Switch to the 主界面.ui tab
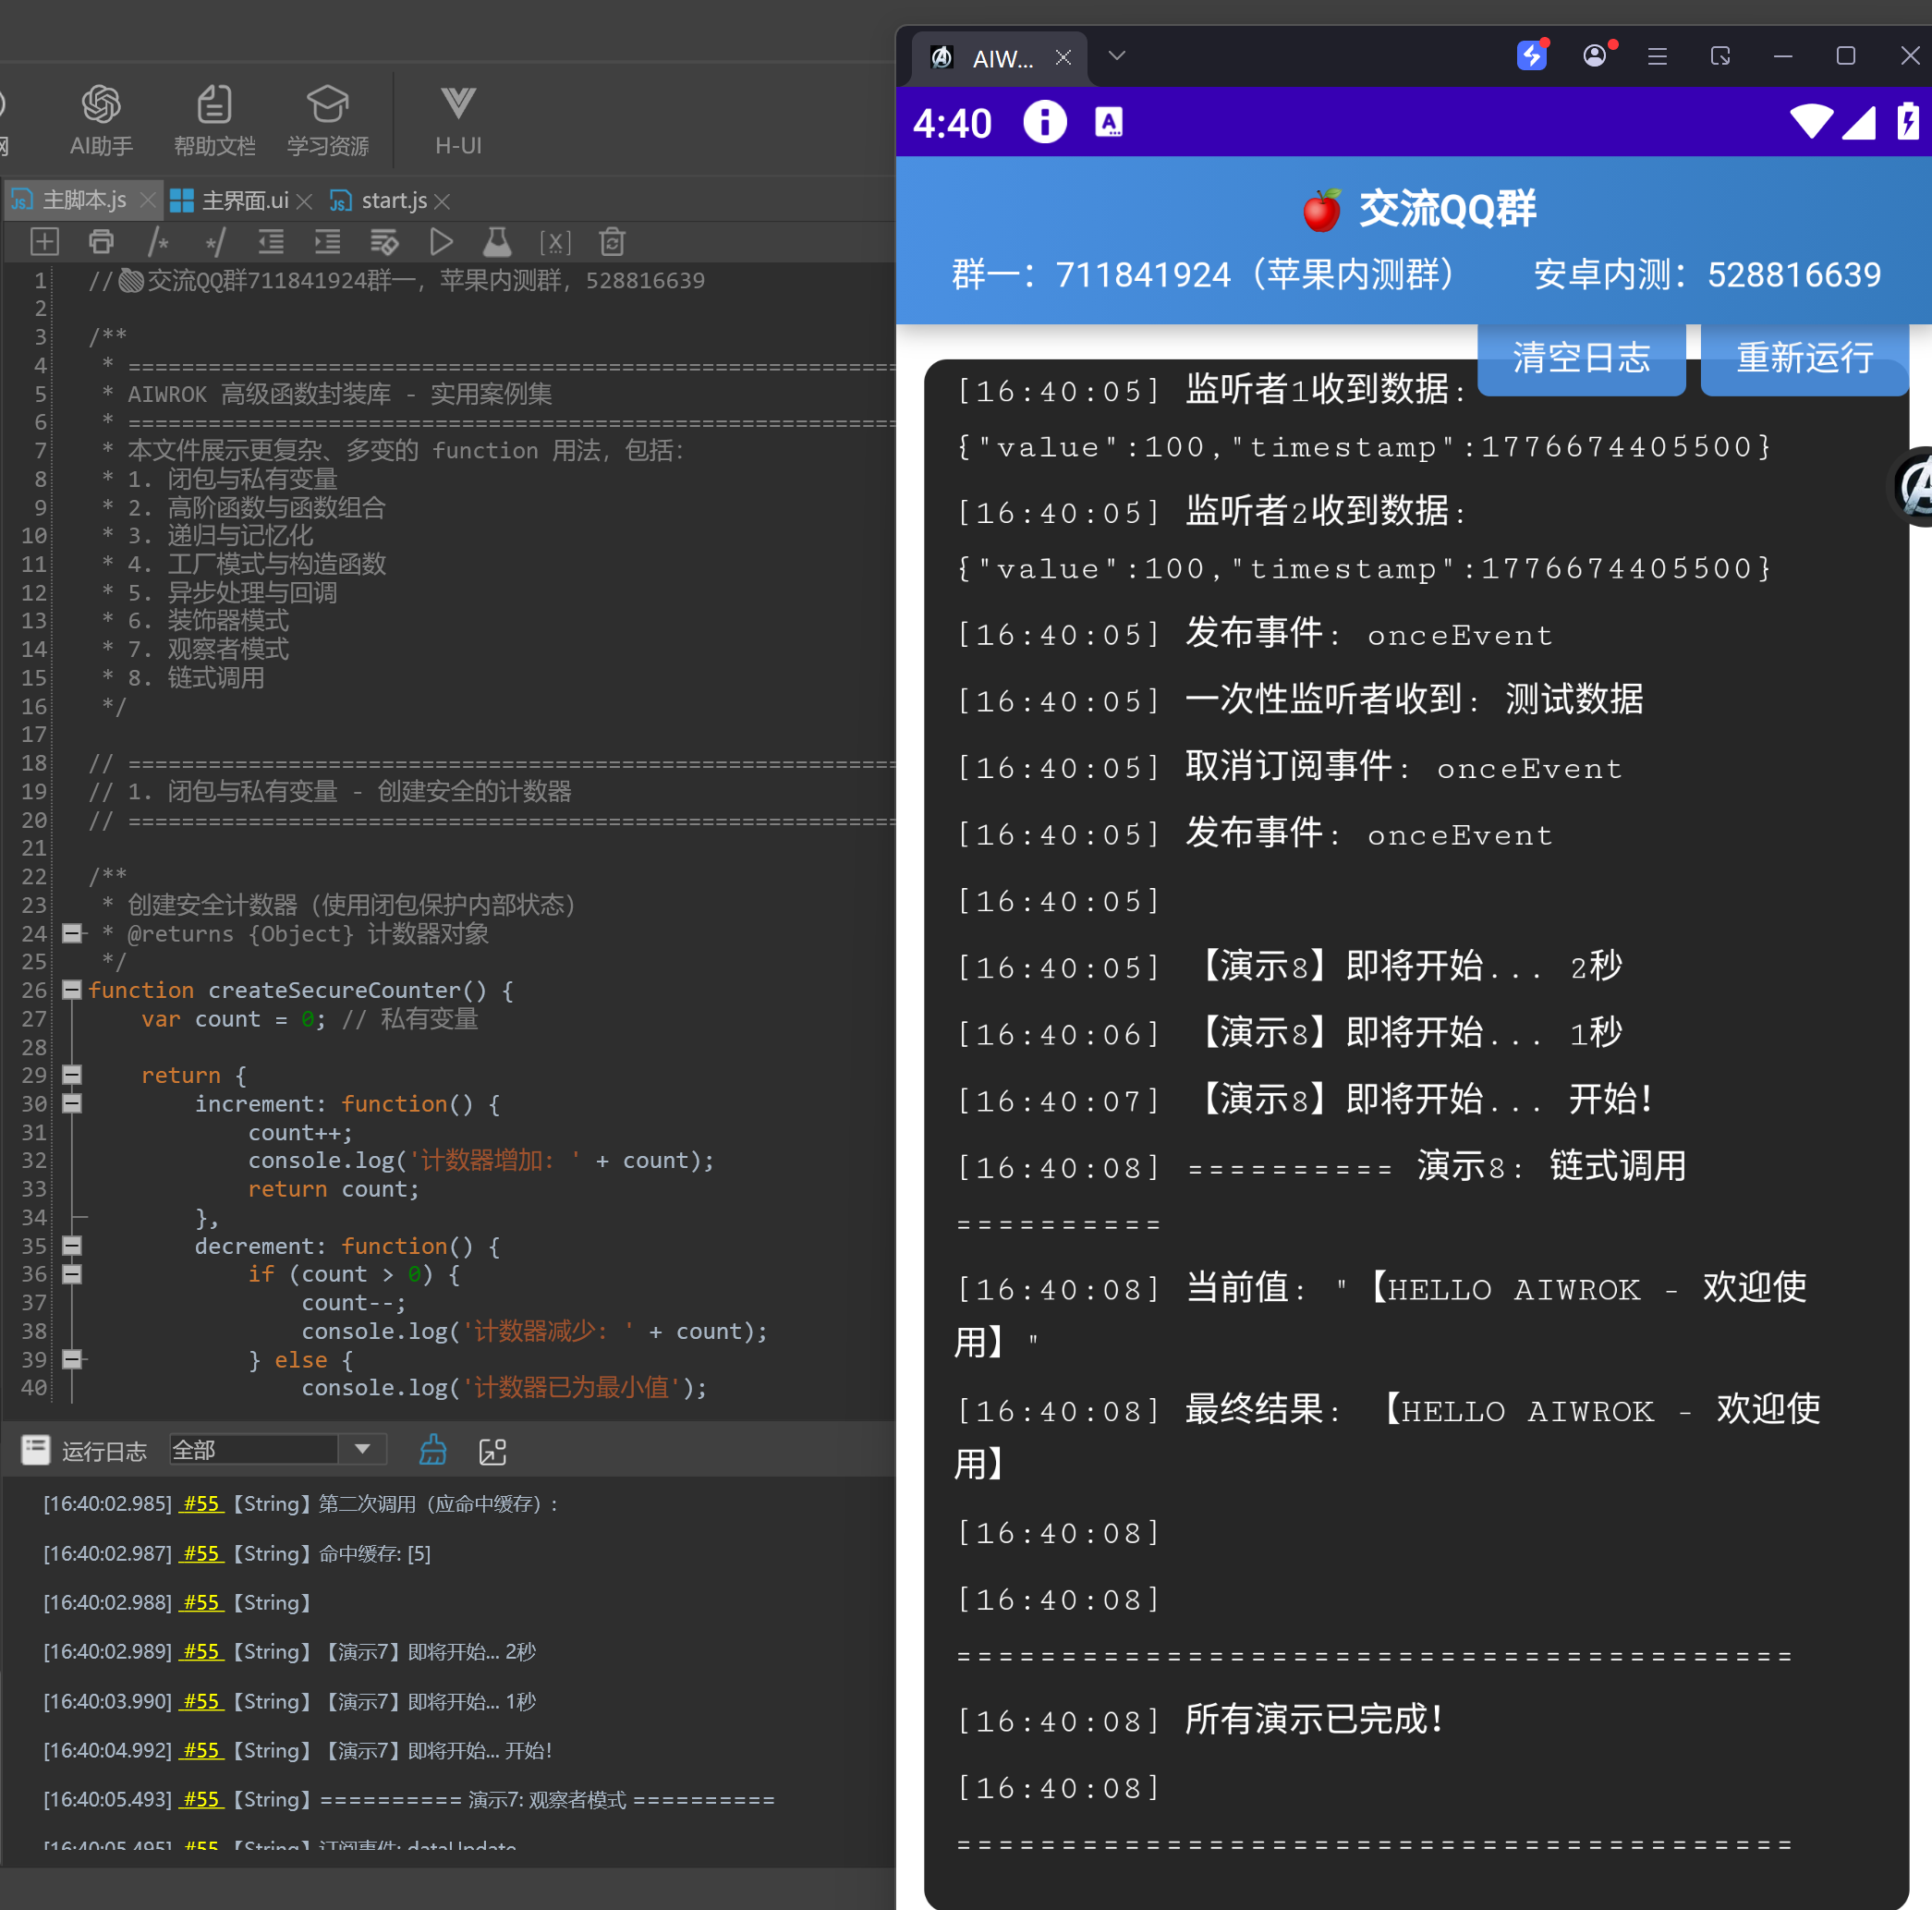Screen dimensions: 1932x1910 (x=244, y=201)
